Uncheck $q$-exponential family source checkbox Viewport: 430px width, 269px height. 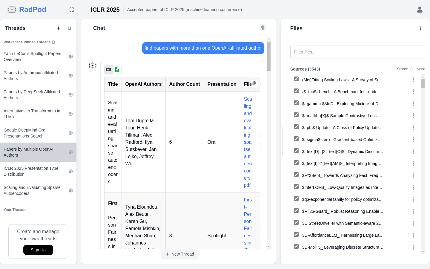tap(296, 198)
